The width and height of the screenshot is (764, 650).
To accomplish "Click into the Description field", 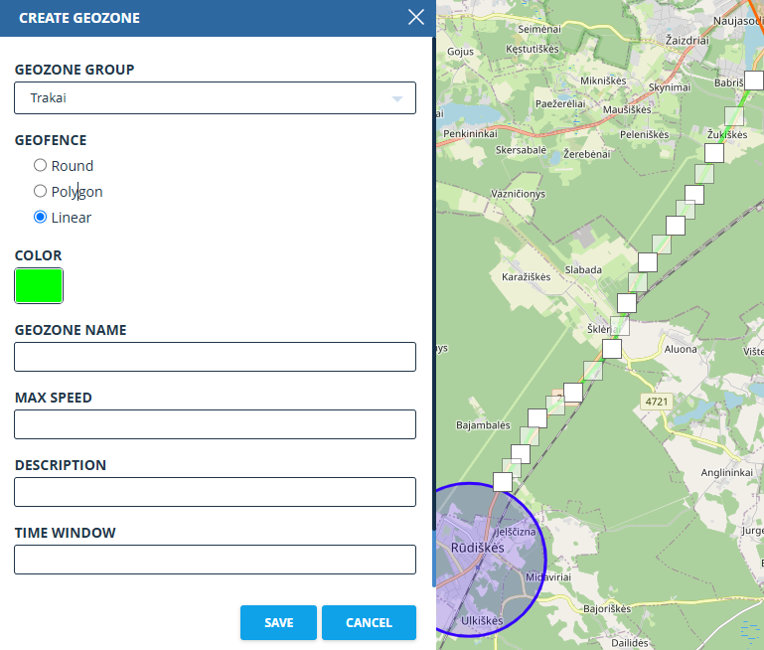I will point(215,492).
